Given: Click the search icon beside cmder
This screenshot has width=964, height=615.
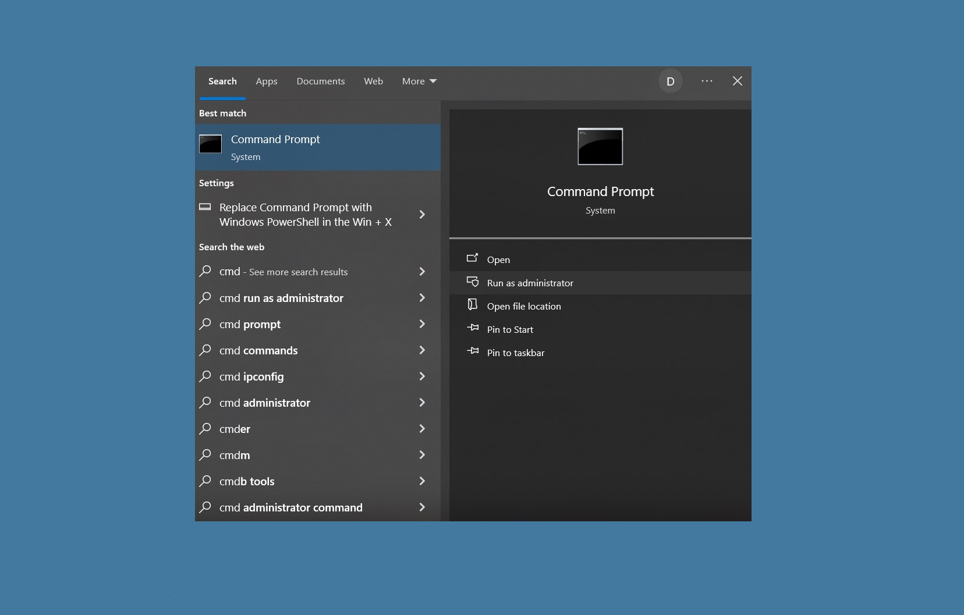Looking at the screenshot, I should tap(205, 428).
